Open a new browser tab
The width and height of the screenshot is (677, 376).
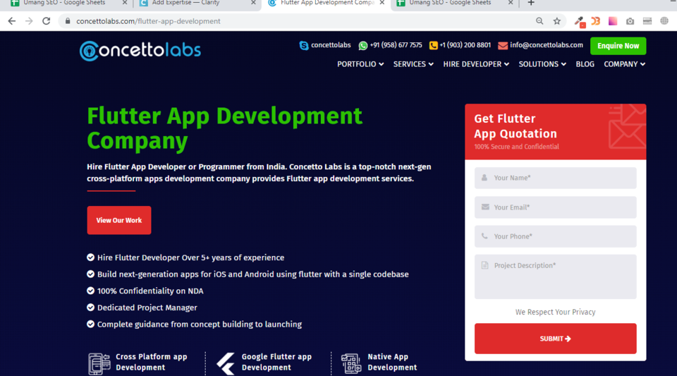[x=531, y=3]
